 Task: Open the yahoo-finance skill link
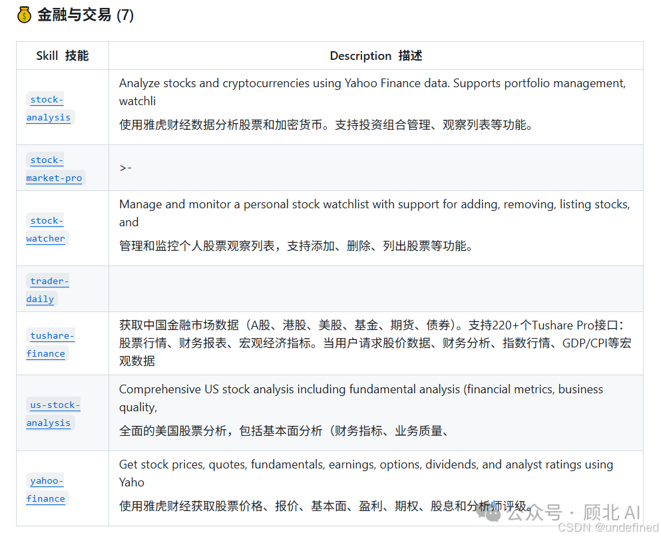click(46, 489)
